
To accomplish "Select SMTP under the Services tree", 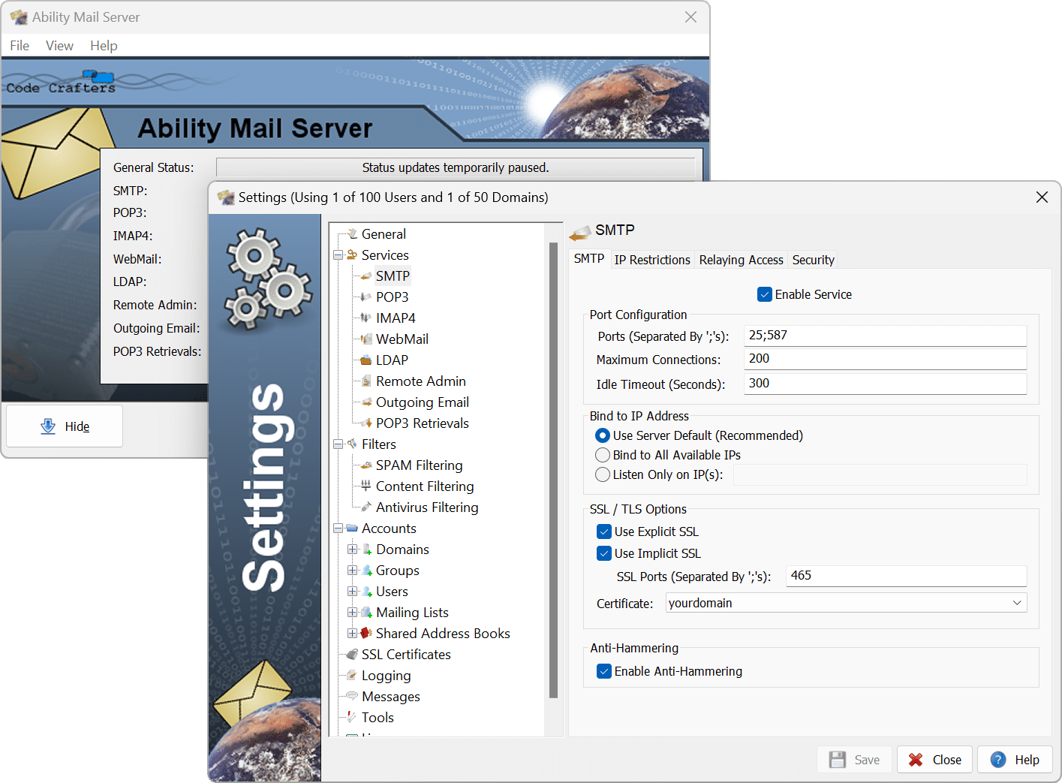I will click(393, 276).
